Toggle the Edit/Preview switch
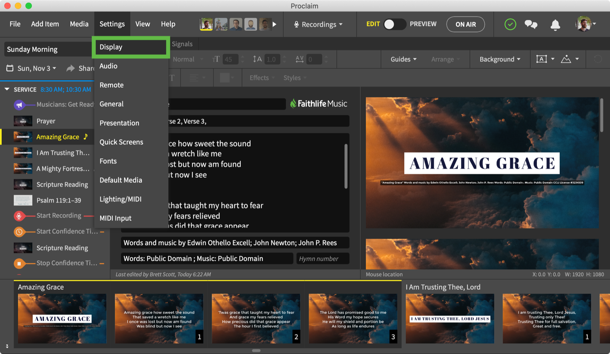Viewport: 610px width, 354px height. [394, 24]
